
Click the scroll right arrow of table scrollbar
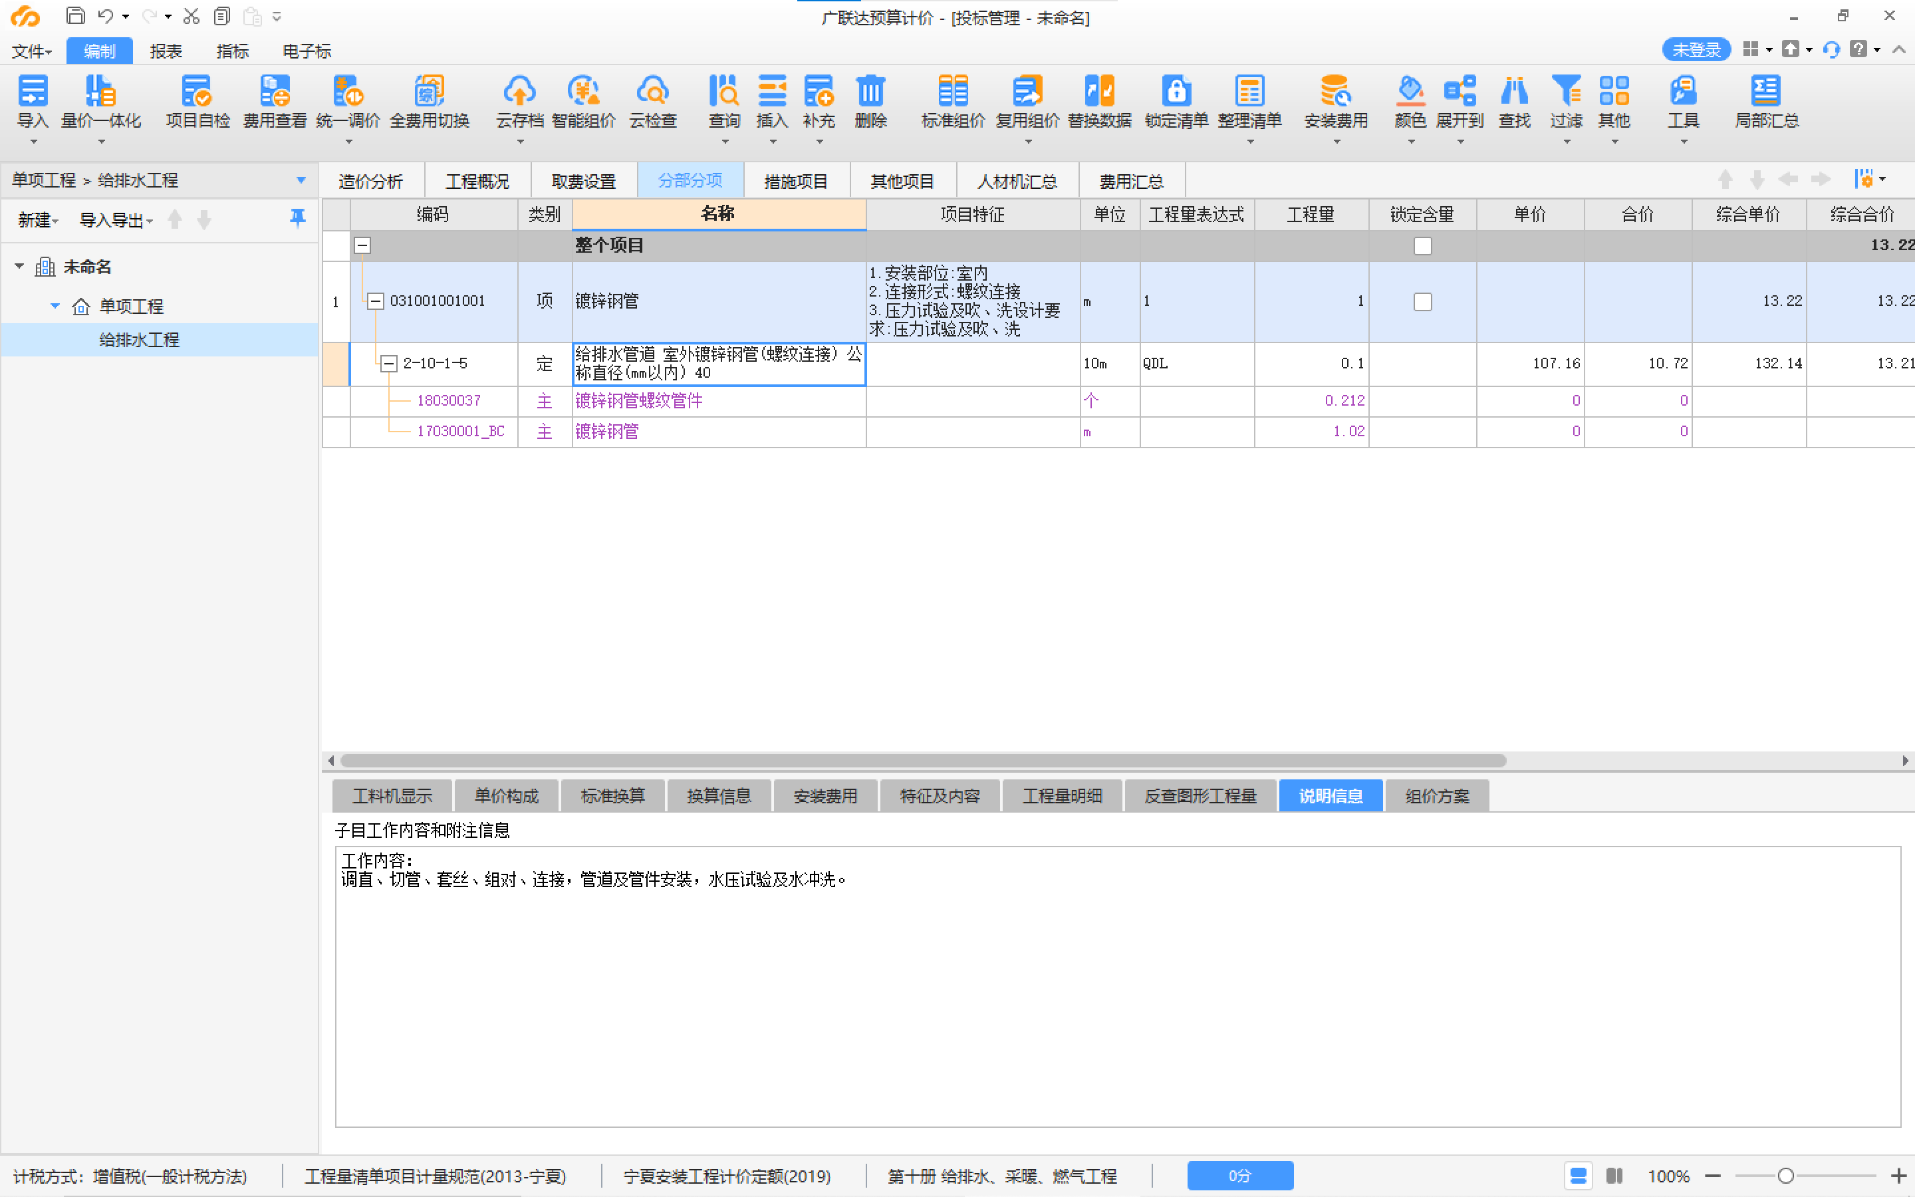[1905, 761]
